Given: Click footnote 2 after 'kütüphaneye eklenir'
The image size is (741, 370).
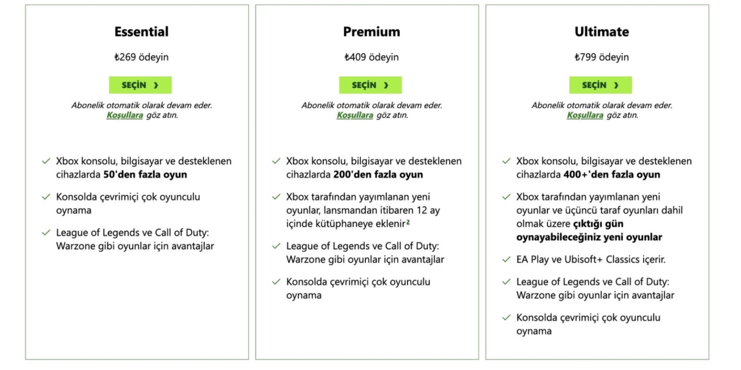Looking at the screenshot, I should pos(408,222).
